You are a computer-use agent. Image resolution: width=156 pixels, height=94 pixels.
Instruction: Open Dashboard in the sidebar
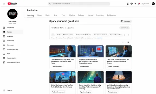coord(12,28)
